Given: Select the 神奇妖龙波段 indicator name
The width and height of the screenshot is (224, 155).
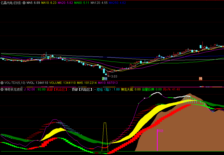Looking at the screenshot, I should pos(14,89).
